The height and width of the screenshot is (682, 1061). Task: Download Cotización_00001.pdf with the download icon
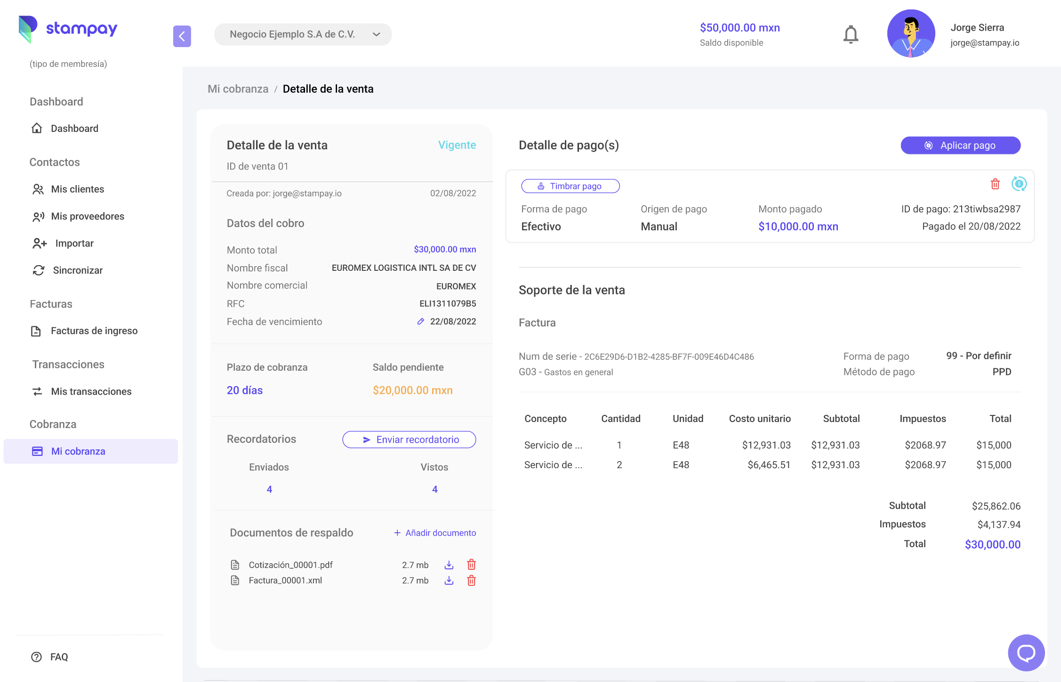[449, 565]
